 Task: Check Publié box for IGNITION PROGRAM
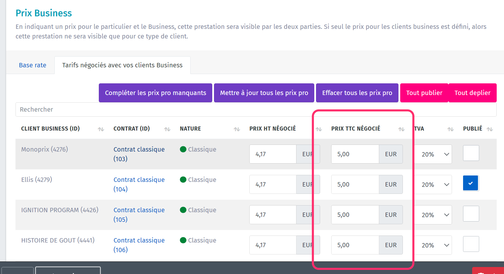click(471, 214)
